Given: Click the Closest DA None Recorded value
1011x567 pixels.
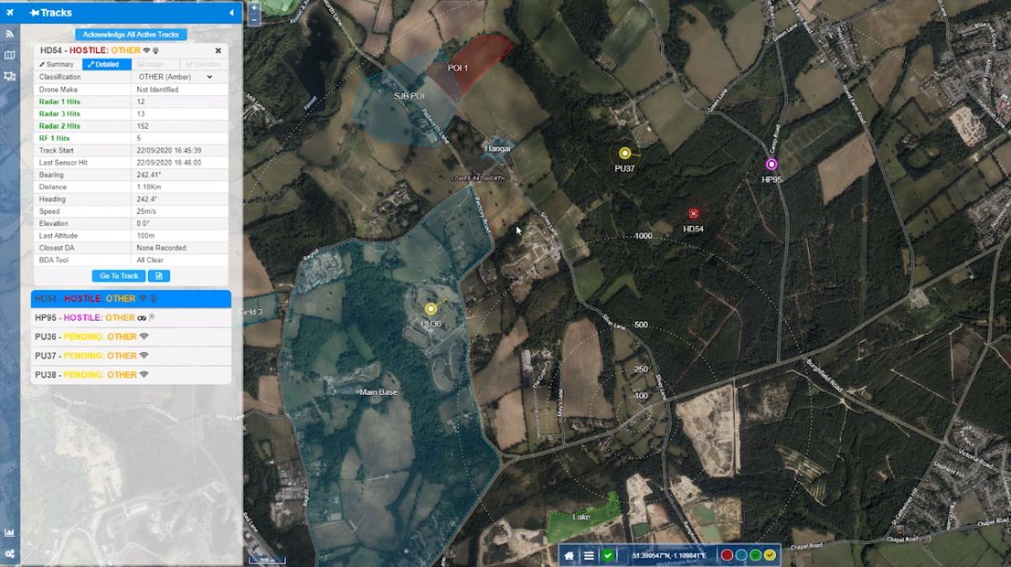Looking at the screenshot, I should 161,249.
